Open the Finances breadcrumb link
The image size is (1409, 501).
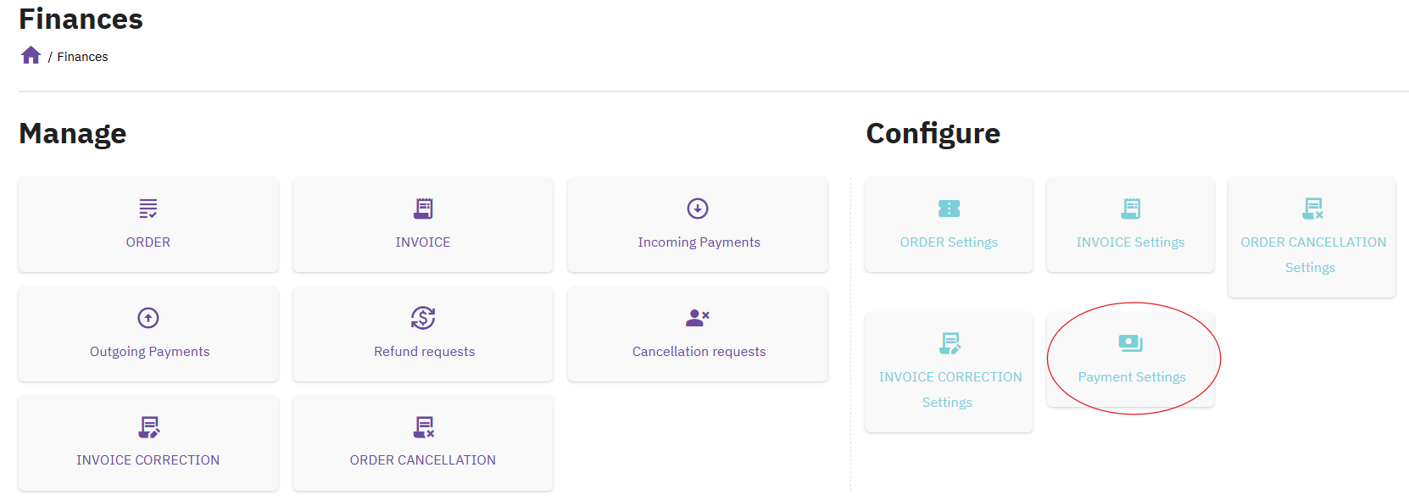(82, 57)
